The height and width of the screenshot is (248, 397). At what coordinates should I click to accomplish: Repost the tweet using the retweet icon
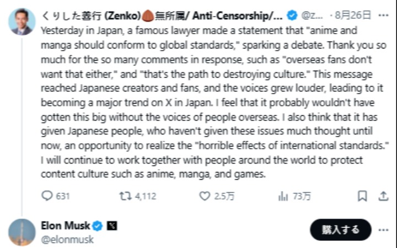pyautogui.click(x=125, y=196)
